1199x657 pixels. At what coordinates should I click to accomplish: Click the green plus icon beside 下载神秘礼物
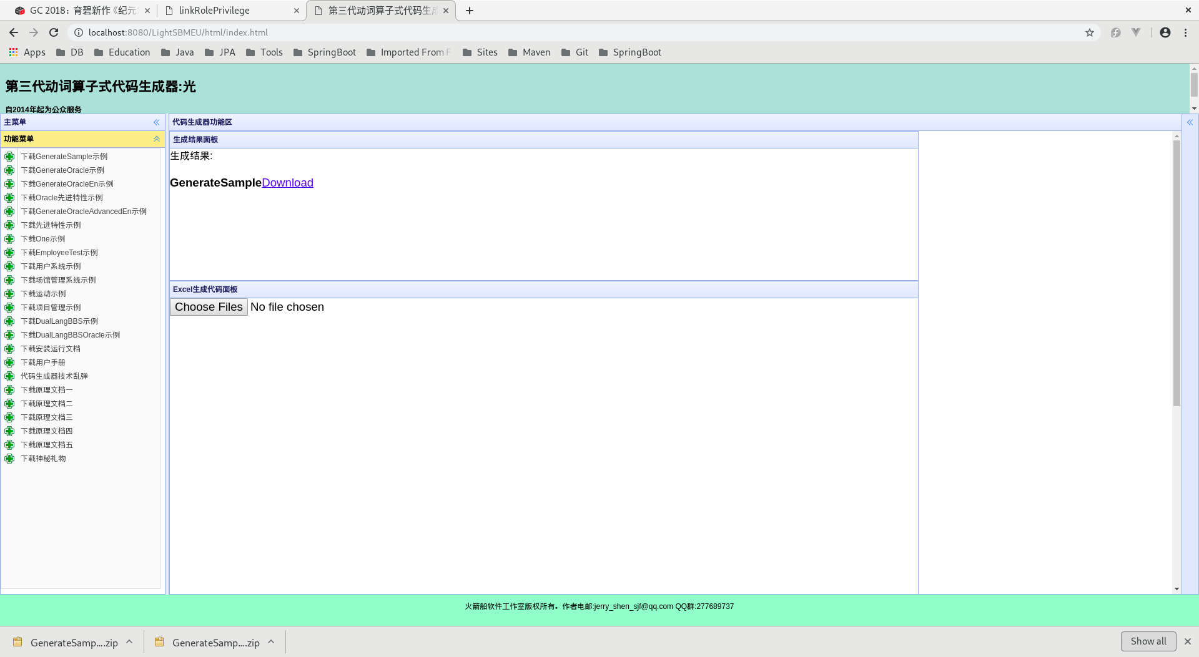[9, 459]
